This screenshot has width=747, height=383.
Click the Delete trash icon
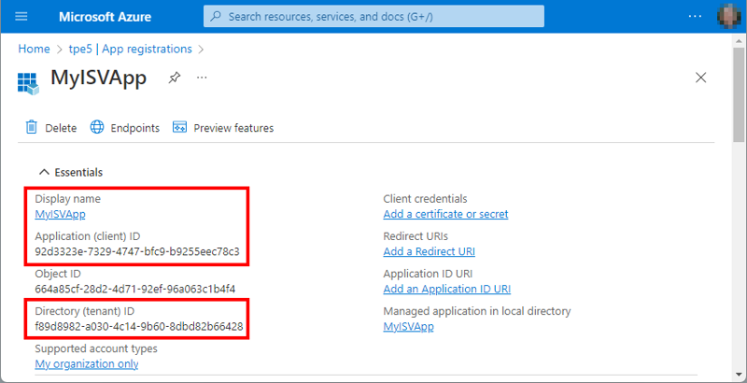(32, 127)
